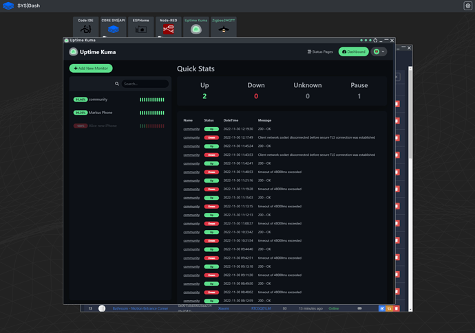
Task: Click the red delete icon in Zigbee2MQTT row 13
Action: 397,308
